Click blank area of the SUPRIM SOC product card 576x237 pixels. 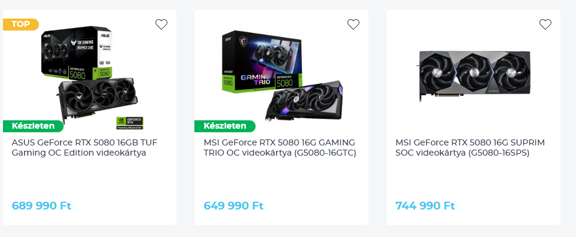point(473,180)
